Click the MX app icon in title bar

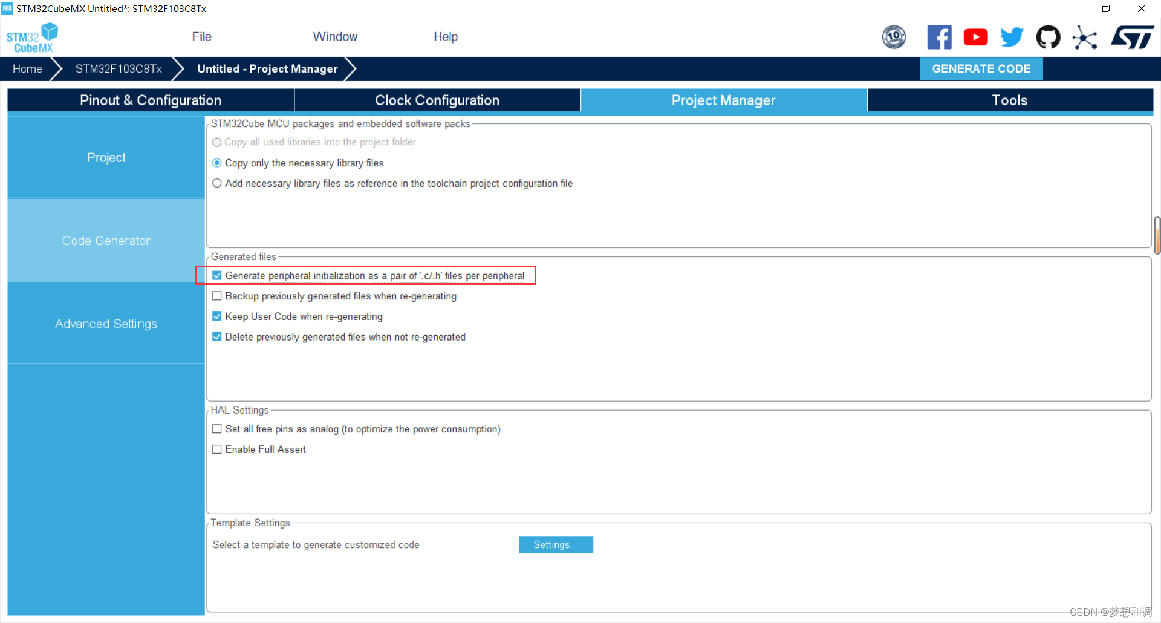[7, 8]
